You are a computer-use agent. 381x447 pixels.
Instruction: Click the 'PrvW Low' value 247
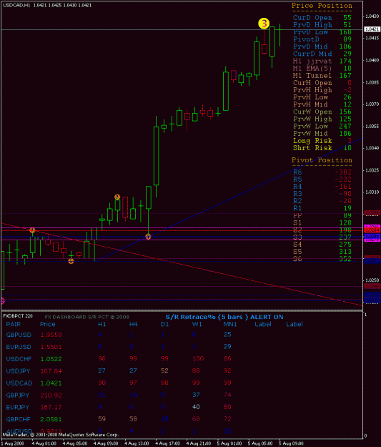click(345, 127)
